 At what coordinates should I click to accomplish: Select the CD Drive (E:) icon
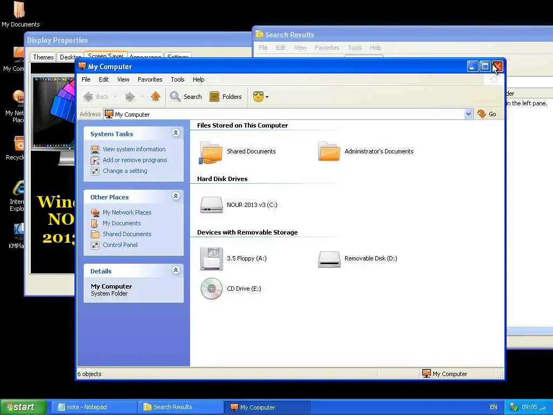click(211, 289)
